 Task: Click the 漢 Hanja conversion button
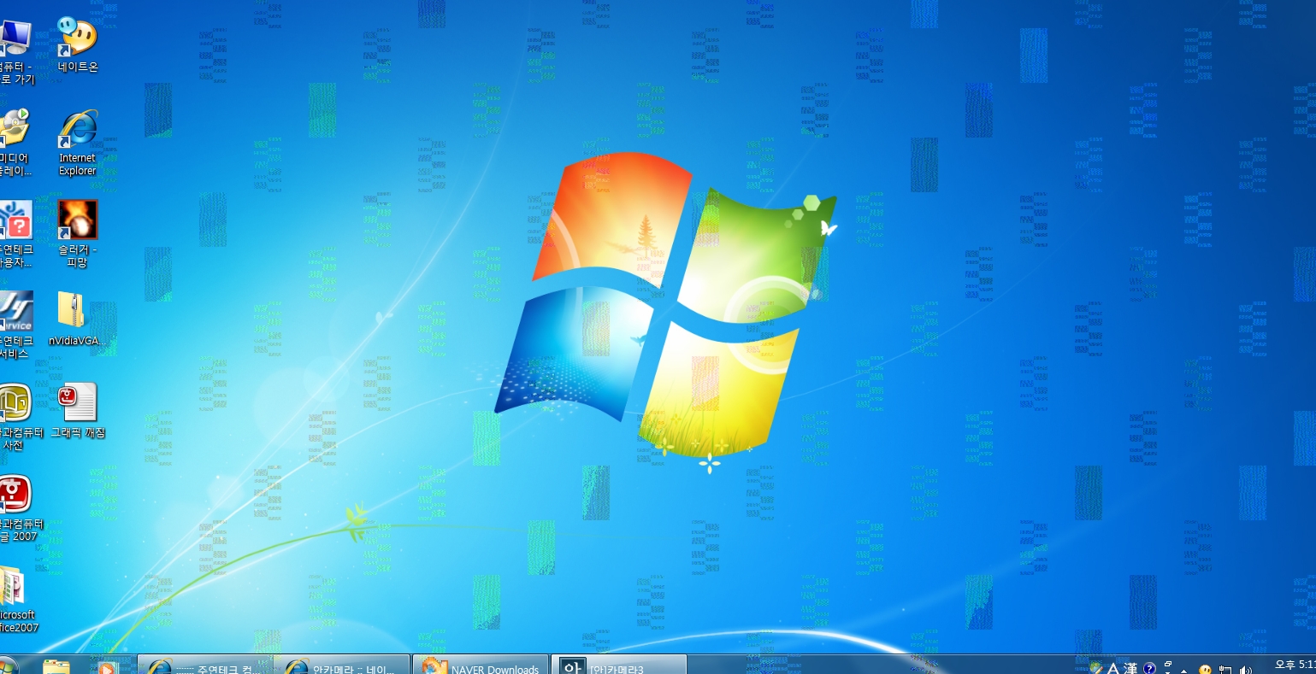tap(1130, 669)
